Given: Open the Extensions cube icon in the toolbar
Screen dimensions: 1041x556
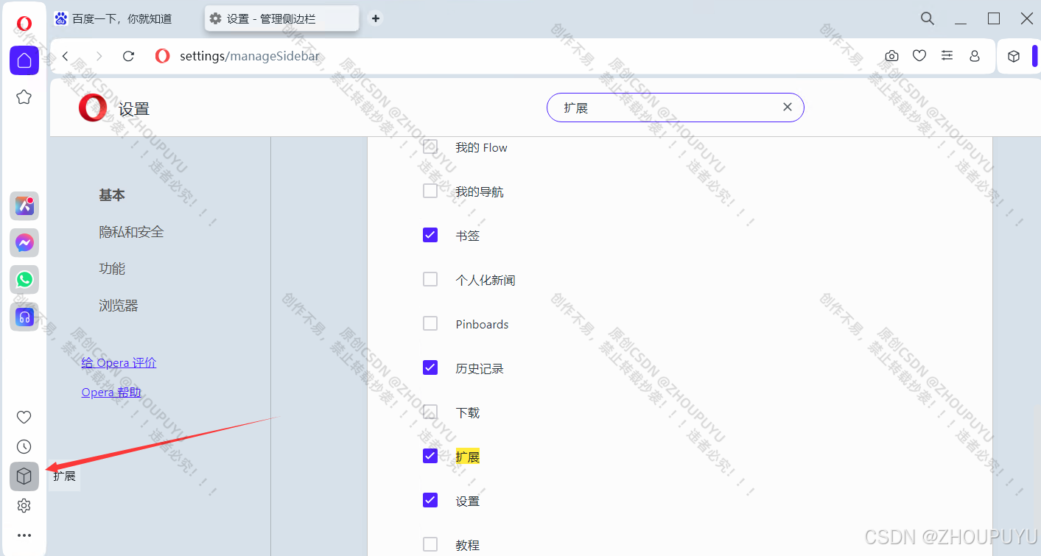Looking at the screenshot, I should pyautogui.click(x=1014, y=57).
